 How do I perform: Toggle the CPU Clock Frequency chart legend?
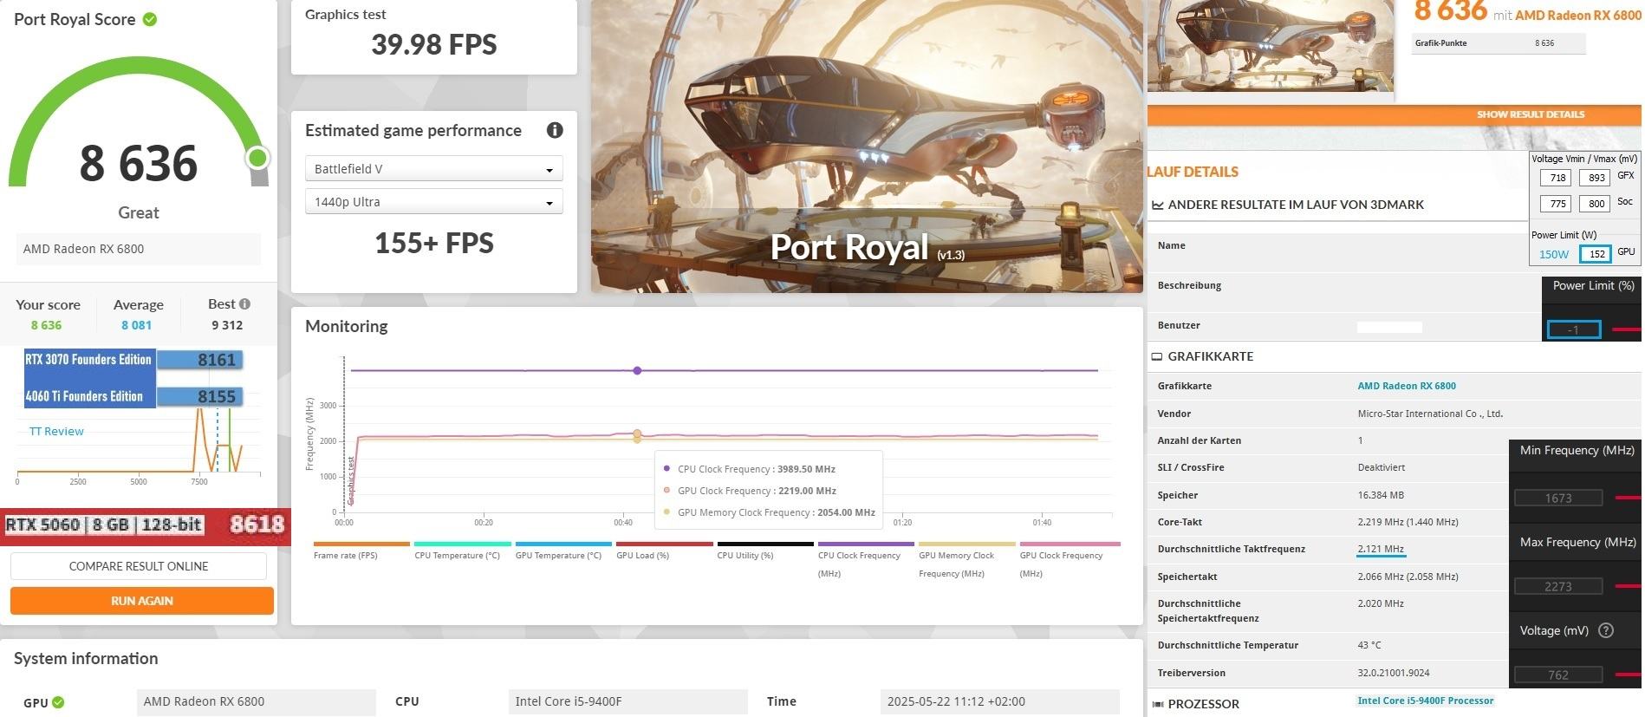coord(865,560)
